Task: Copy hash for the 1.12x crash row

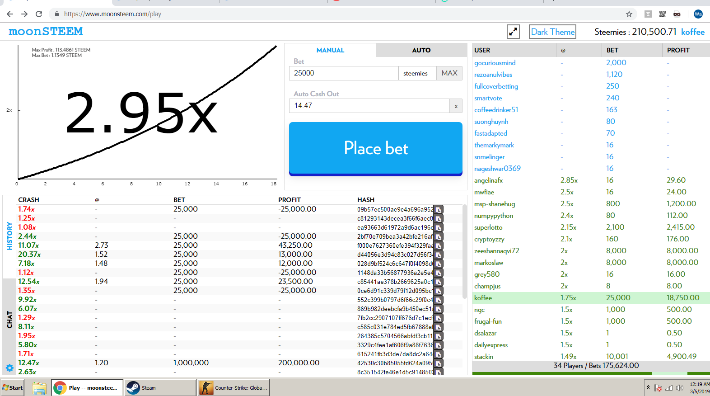Action: point(438,273)
